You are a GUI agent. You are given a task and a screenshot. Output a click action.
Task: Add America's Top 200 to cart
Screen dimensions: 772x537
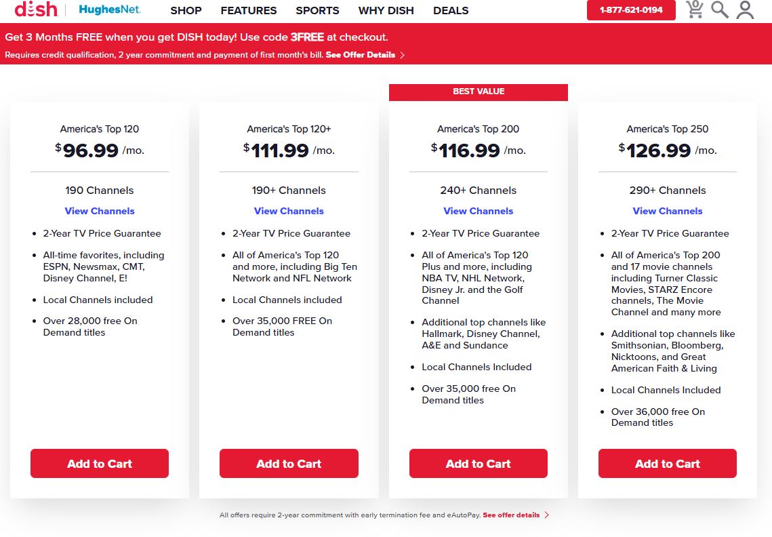pyautogui.click(x=478, y=464)
